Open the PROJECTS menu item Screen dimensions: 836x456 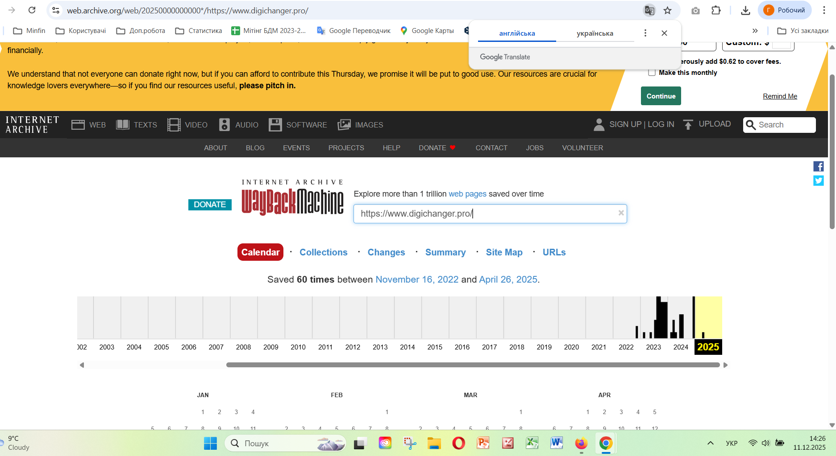(346, 148)
